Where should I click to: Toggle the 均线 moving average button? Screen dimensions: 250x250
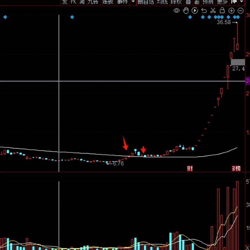tap(162, 2)
